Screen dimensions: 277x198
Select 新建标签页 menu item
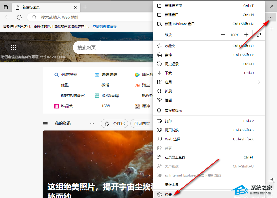[209, 6]
